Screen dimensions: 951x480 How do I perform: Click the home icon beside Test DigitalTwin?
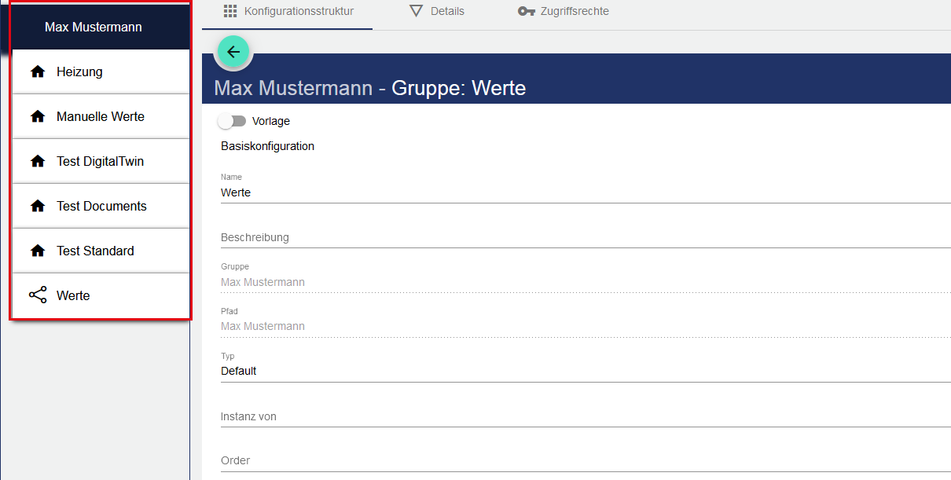(x=37, y=161)
